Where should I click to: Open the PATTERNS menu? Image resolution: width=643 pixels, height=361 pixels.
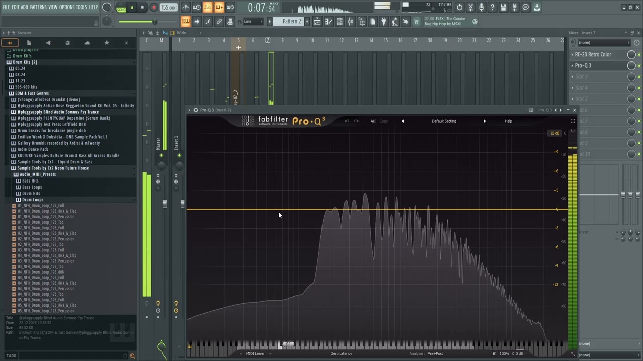(x=38, y=7)
